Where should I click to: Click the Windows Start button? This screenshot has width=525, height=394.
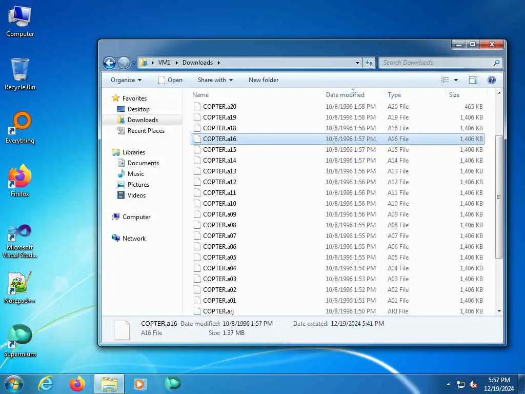pyautogui.click(x=13, y=384)
